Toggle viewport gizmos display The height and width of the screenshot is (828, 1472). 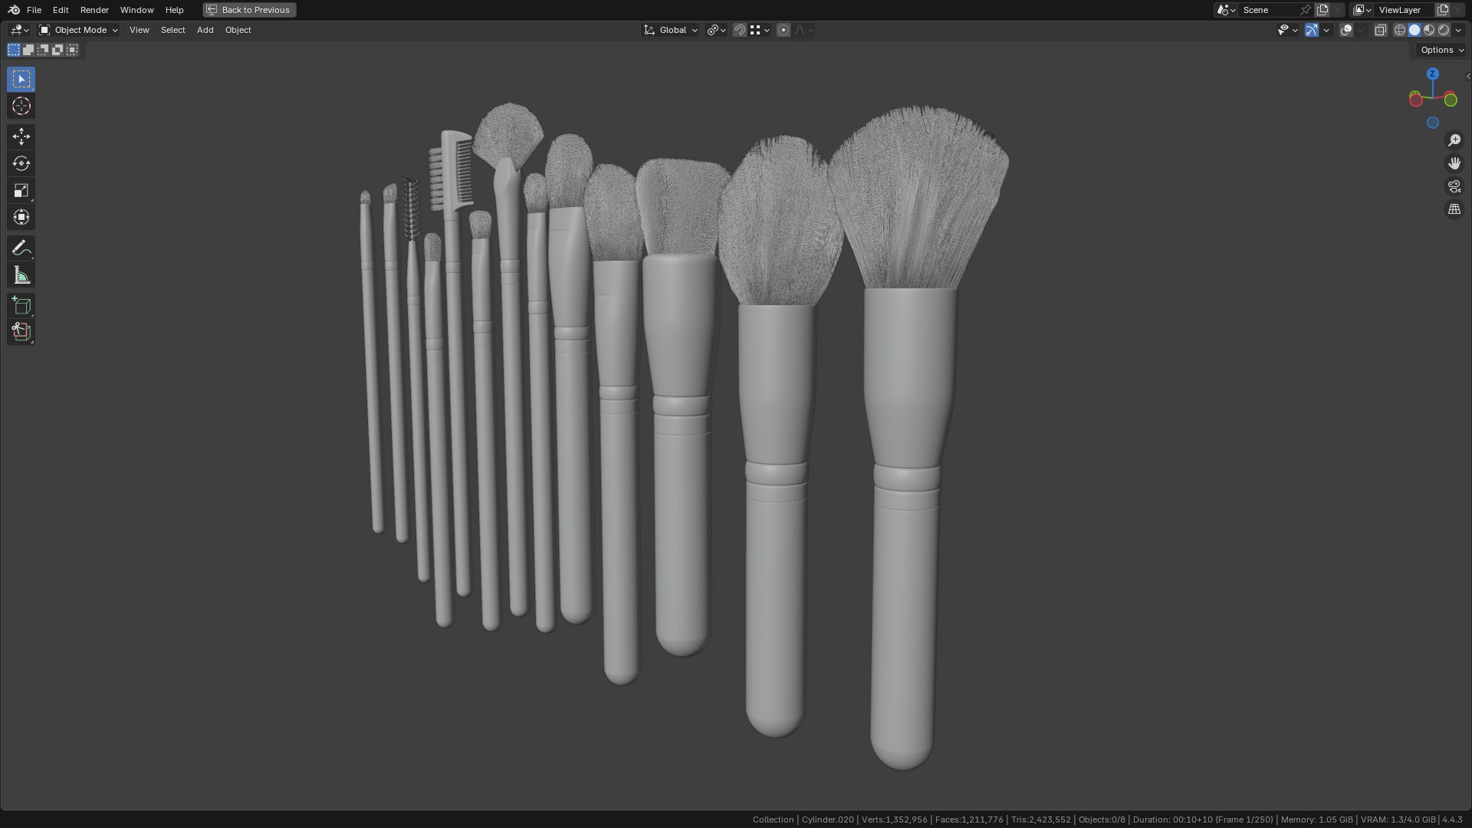click(x=1312, y=30)
